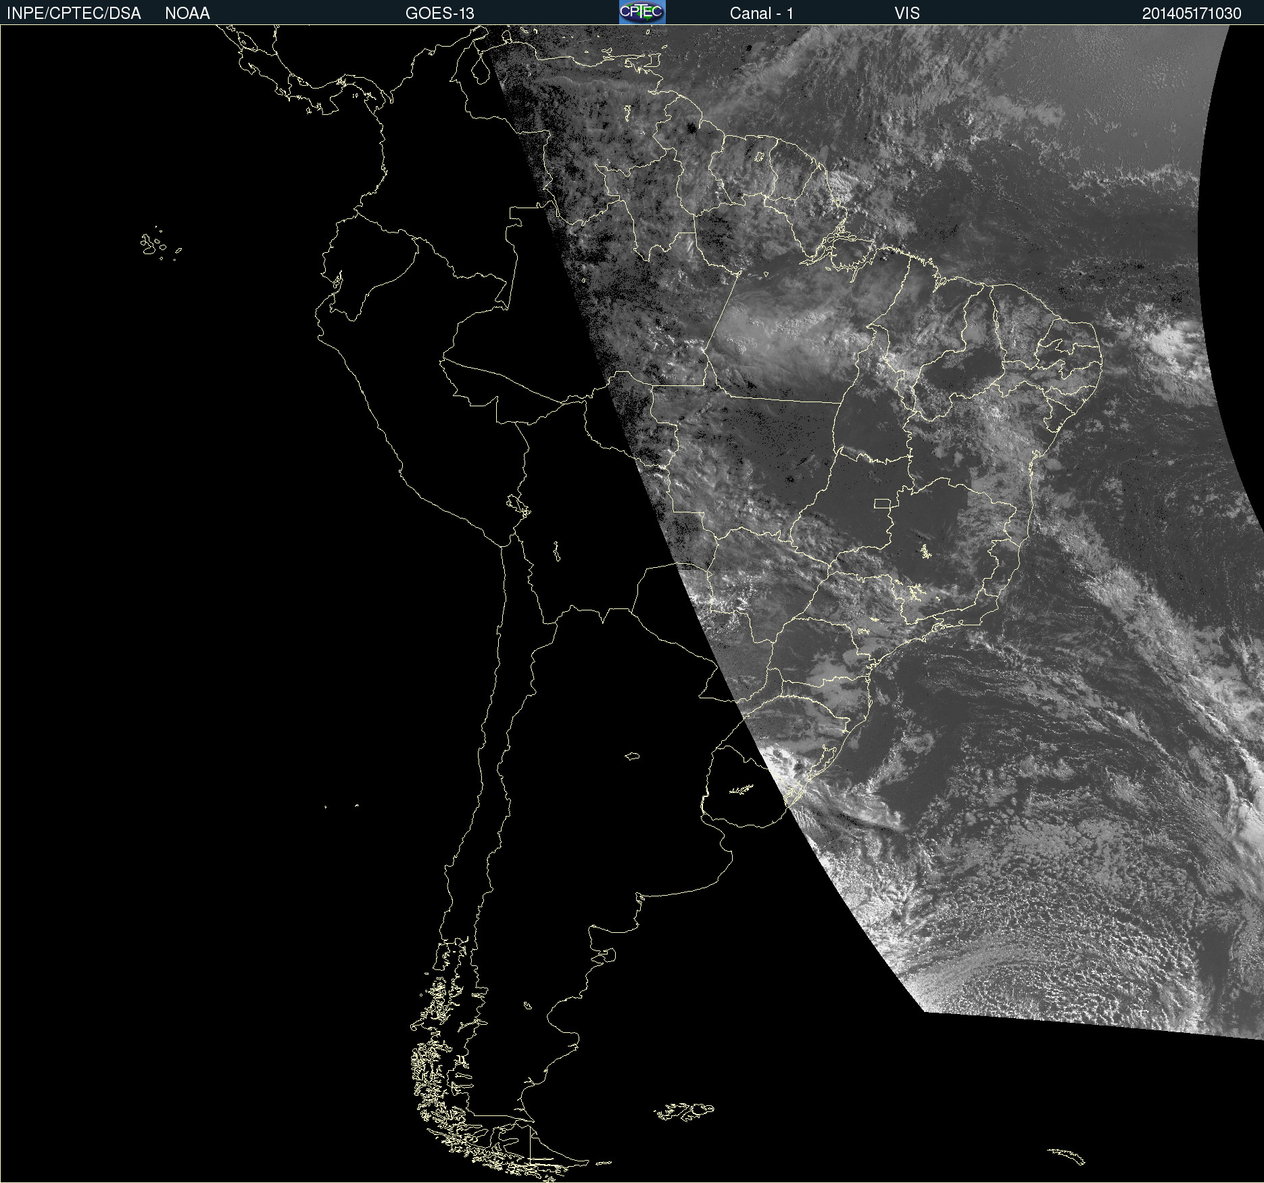The image size is (1264, 1183).
Task: Click the 201405171030 timestamp
Action: (x=1191, y=13)
